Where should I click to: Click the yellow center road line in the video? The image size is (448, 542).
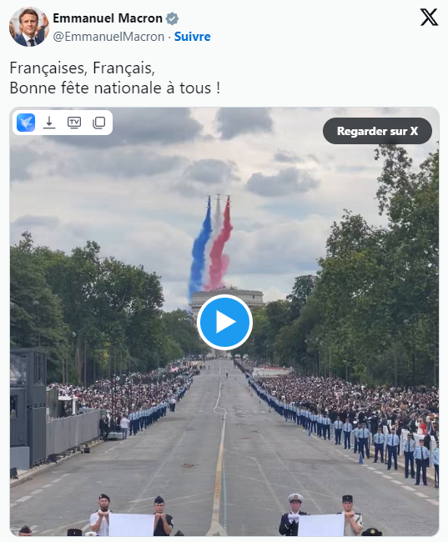219,459
